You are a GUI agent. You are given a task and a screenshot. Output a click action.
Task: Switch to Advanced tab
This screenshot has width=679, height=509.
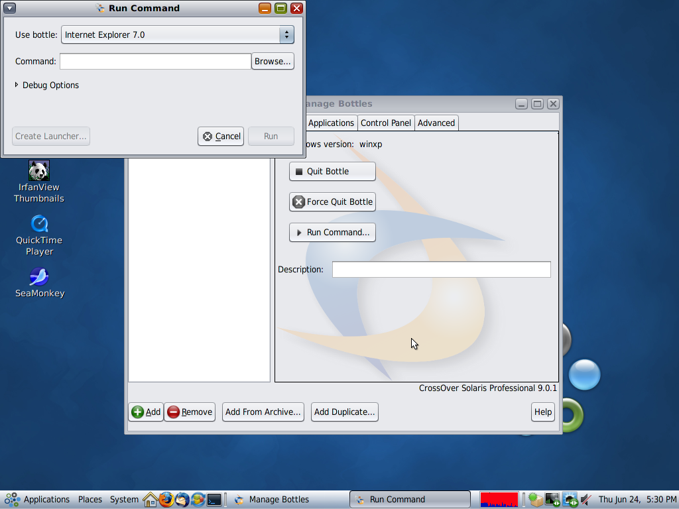[436, 123]
